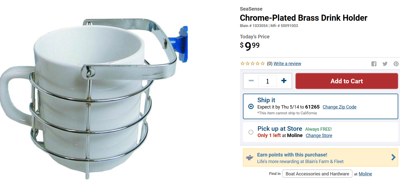
Task: Open the Write a review link
Action: (x=287, y=64)
